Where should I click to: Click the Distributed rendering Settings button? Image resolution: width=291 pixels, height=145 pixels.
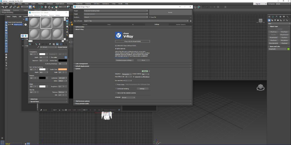click(143, 89)
